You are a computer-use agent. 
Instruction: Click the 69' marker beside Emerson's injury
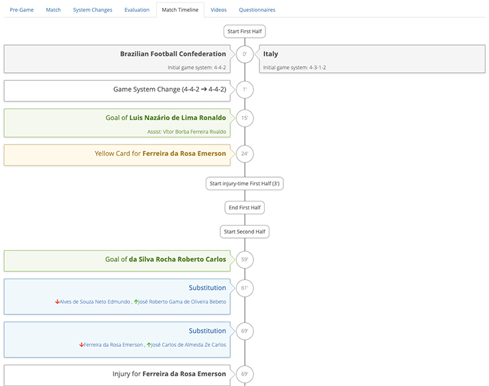click(x=244, y=374)
